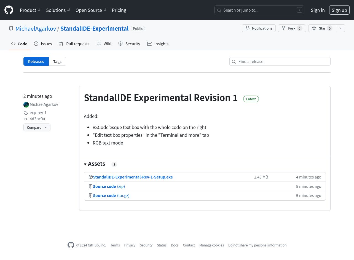354x260 pixels.
Task: Download Source code (tar.gz)
Action: (111, 195)
